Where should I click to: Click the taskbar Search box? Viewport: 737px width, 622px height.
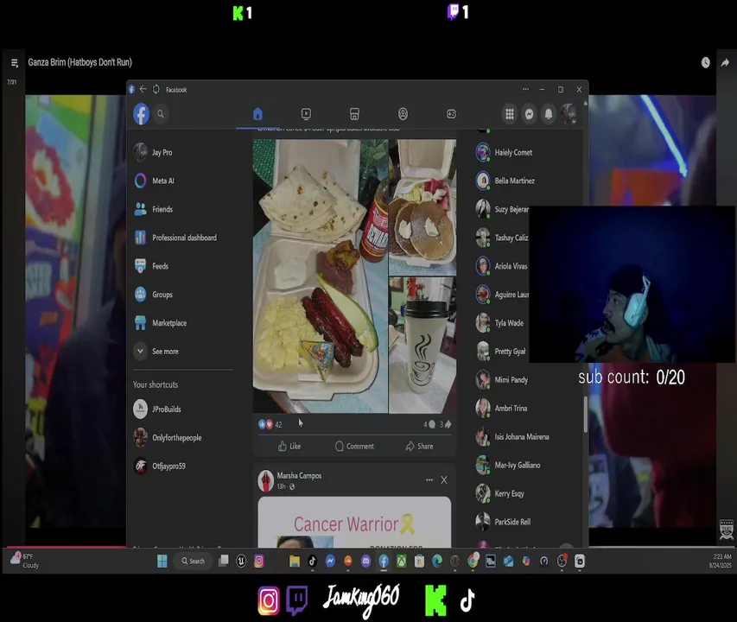click(x=194, y=561)
